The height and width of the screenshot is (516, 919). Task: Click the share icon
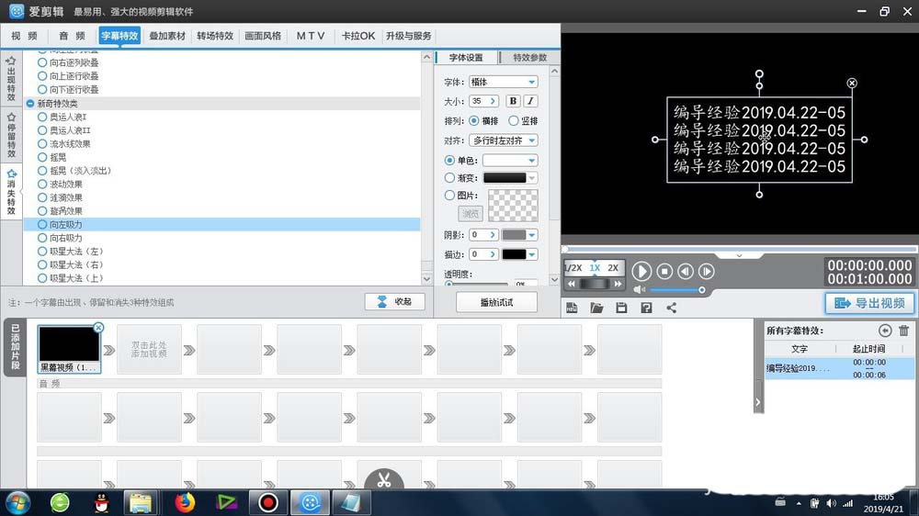671,308
